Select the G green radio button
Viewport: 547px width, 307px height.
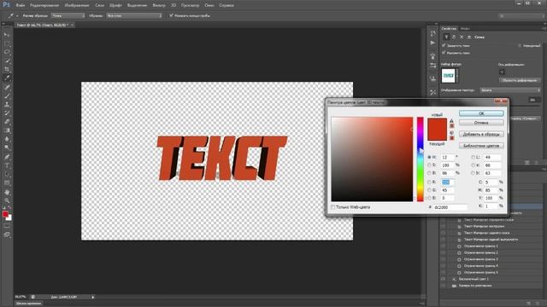pyautogui.click(x=429, y=190)
